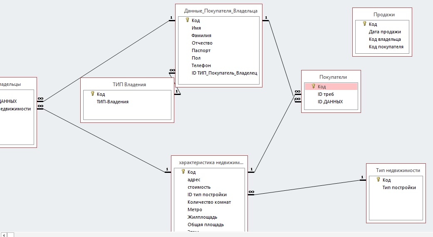Select the характеристика недвижим... table title

(x=211, y=162)
